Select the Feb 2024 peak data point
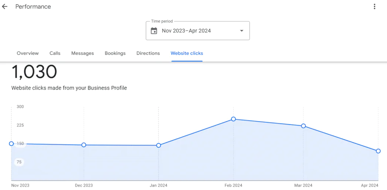Image resolution: width=387 pixels, height=190 pixels. click(234, 119)
